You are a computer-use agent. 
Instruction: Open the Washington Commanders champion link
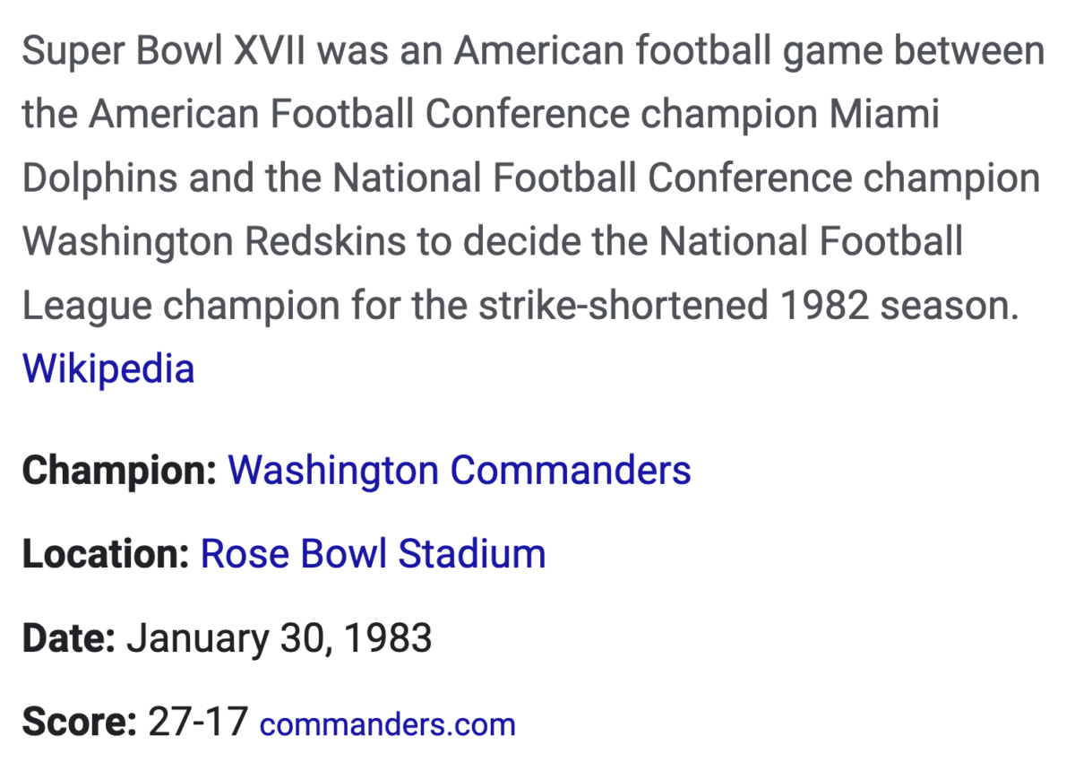(460, 471)
